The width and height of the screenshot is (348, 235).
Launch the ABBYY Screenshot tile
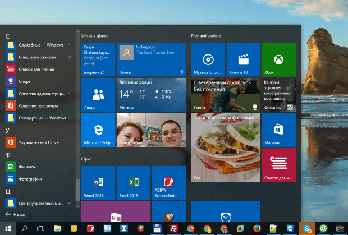pos(169,183)
